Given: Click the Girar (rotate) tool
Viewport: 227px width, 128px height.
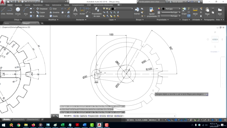Looking at the screenshot, I should [x=53, y=9].
